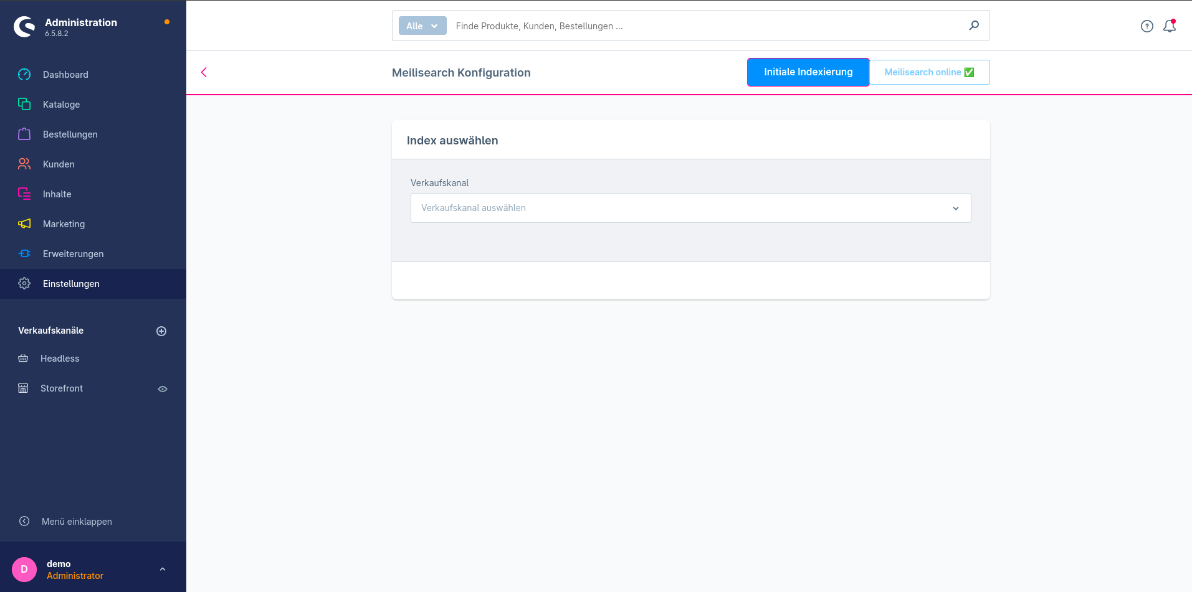Open the Alle search filter dropdown
The width and height of the screenshot is (1192, 592).
(422, 26)
